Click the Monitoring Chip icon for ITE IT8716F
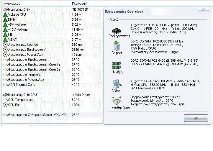This screenshot has width=213, height=151. 5,9
